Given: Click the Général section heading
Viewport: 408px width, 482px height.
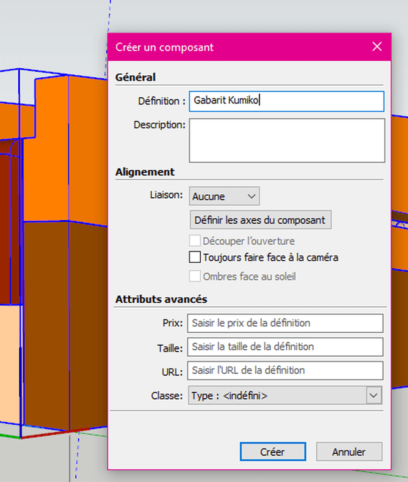Looking at the screenshot, I should click(x=135, y=77).
